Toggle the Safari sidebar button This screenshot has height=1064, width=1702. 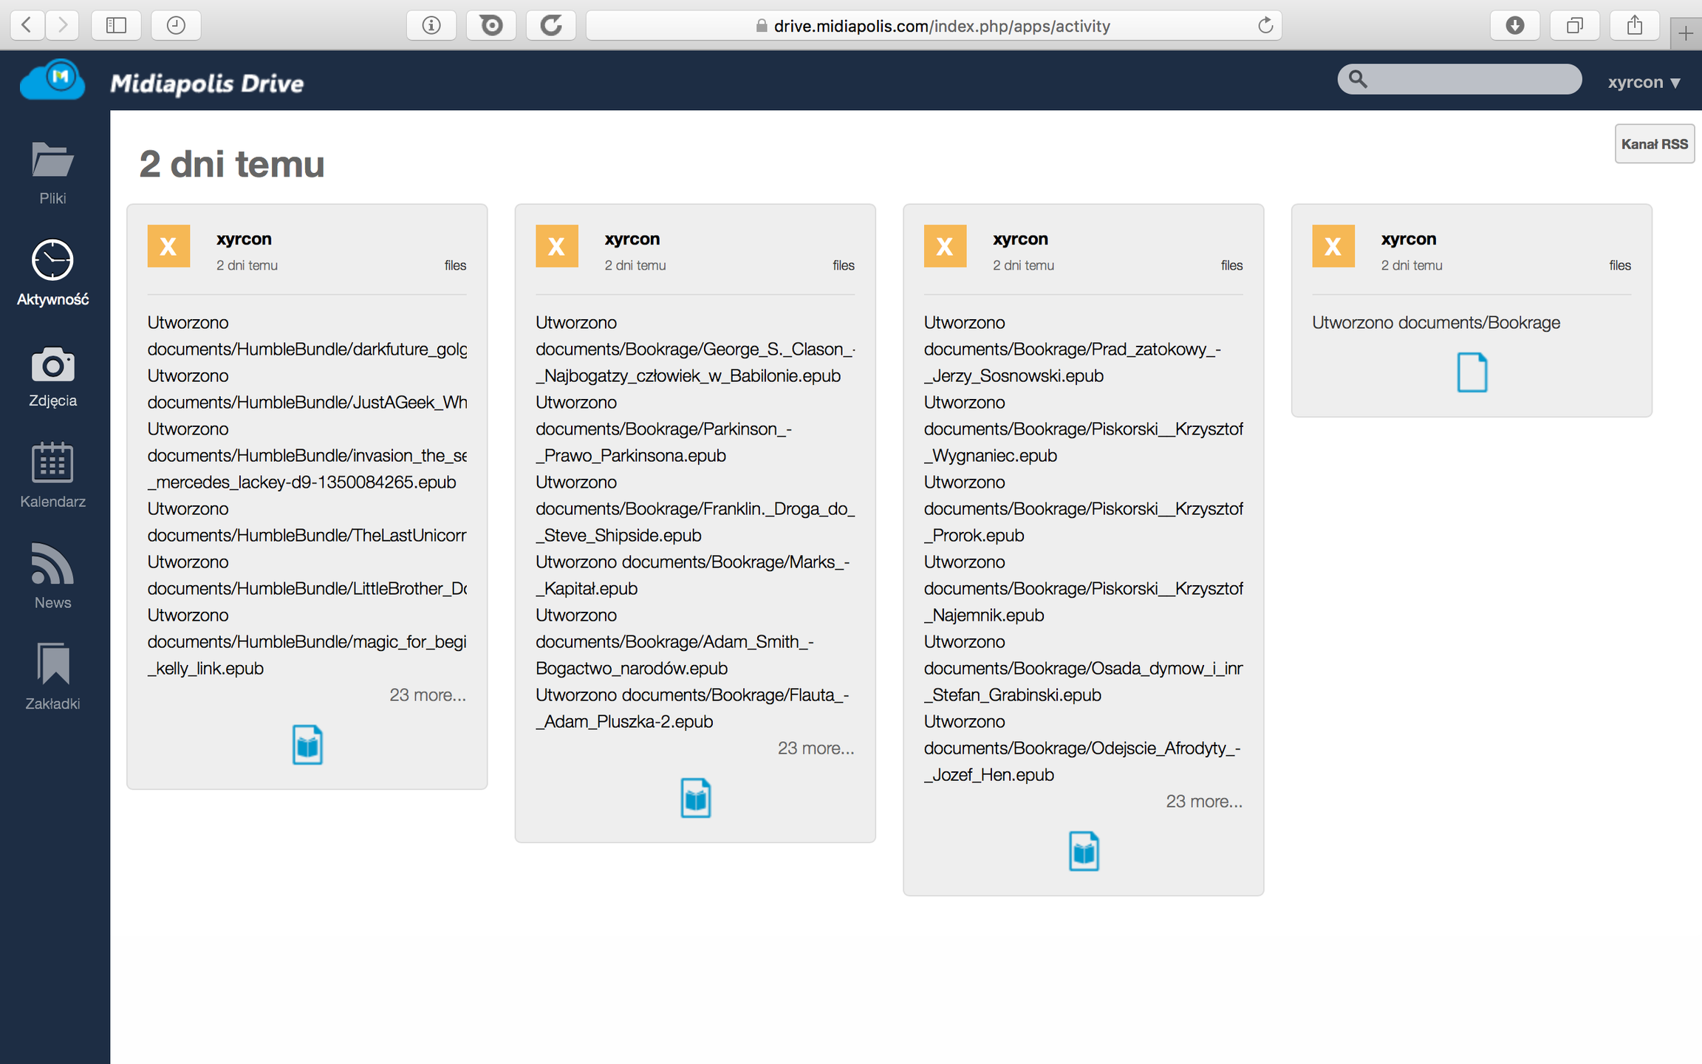116,26
